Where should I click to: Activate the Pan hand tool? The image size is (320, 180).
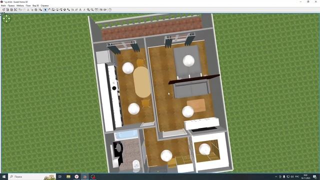click(x=49, y=9)
